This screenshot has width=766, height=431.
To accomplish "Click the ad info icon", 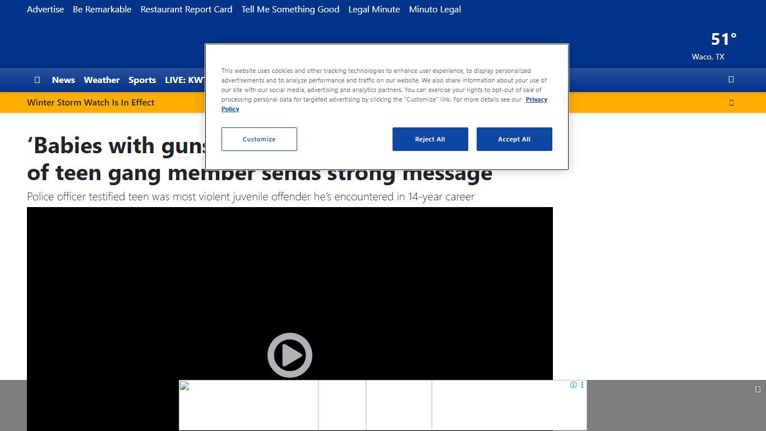I will [x=573, y=385].
